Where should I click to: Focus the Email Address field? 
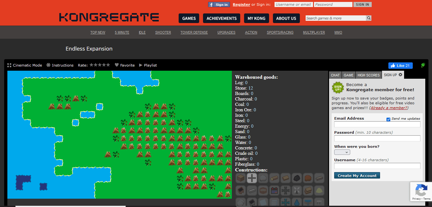pos(377,124)
